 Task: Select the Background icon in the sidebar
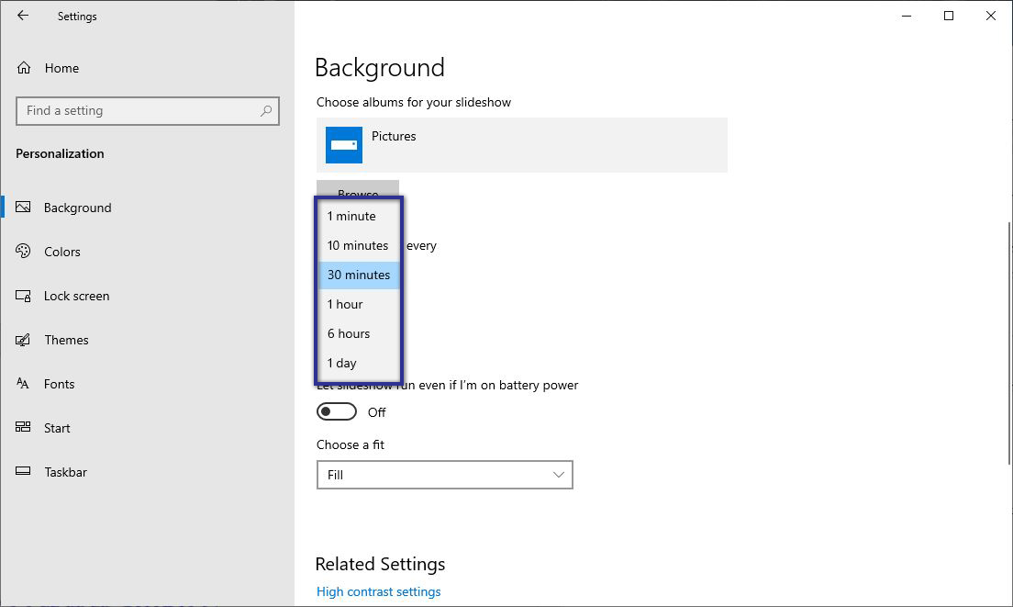pos(23,207)
